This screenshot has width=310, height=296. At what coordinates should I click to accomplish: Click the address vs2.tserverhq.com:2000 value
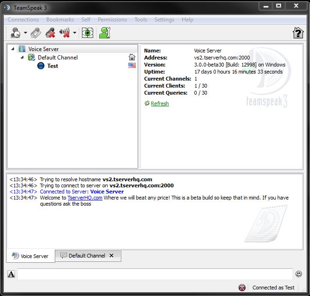(x=222, y=58)
